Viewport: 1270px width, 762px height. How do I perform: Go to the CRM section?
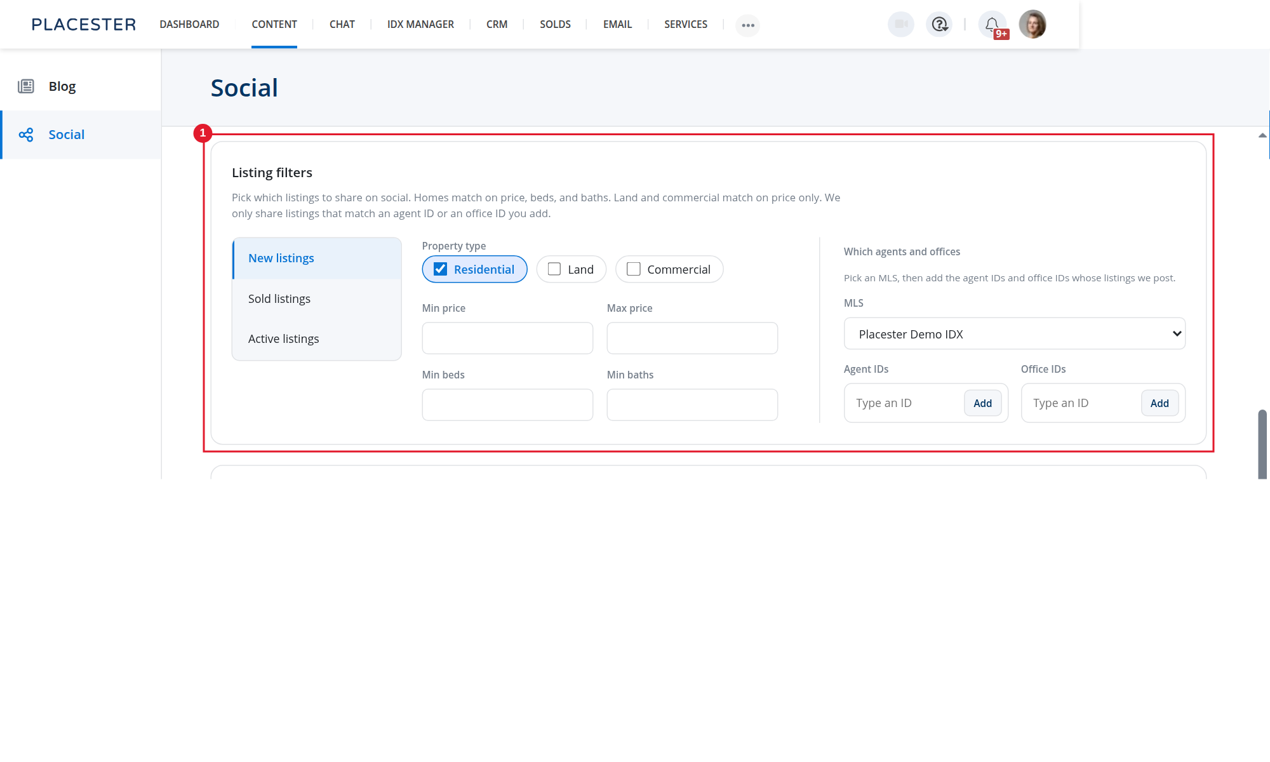pos(497,25)
